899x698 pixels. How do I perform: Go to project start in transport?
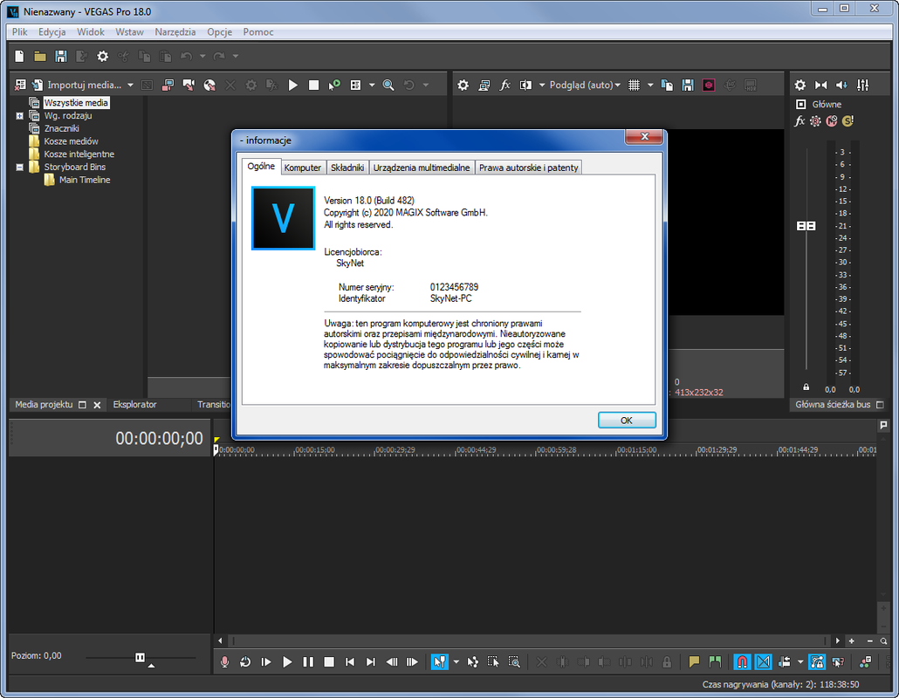[350, 662]
